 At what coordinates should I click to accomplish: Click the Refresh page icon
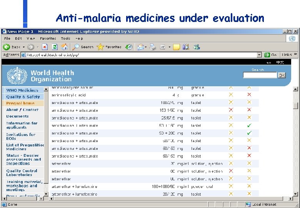tap(55, 47)
